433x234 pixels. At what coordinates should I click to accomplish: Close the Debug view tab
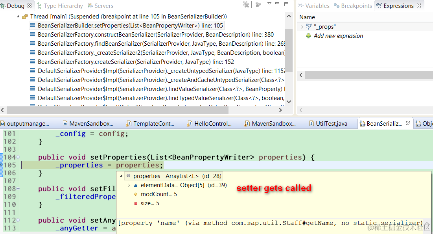tap(29, 6)
